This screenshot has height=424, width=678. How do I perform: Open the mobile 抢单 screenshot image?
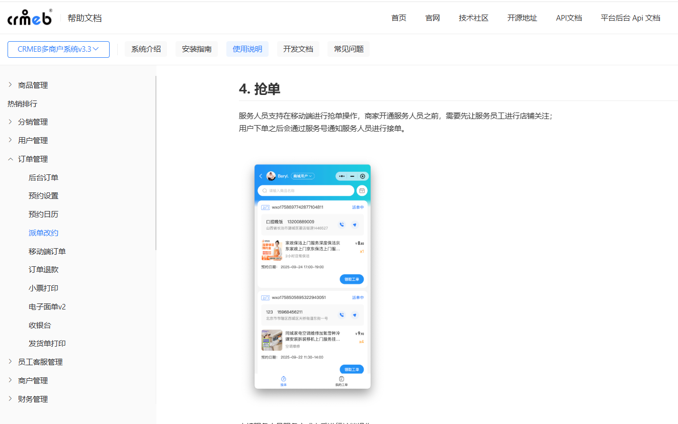coord(312,276)
